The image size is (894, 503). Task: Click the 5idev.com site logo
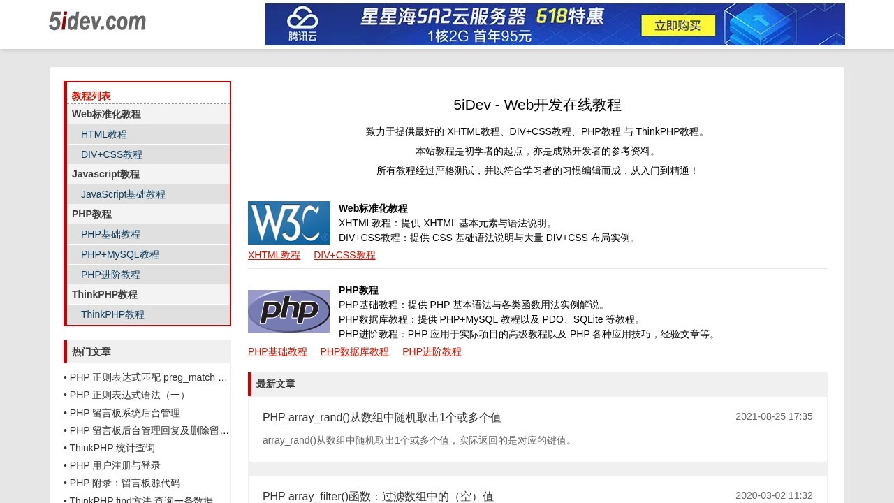(x=96, y=21)
